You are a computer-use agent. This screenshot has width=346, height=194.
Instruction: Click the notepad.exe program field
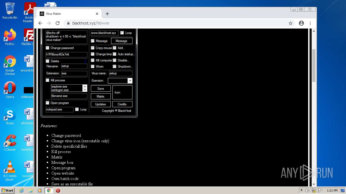[x=59, y=110]
